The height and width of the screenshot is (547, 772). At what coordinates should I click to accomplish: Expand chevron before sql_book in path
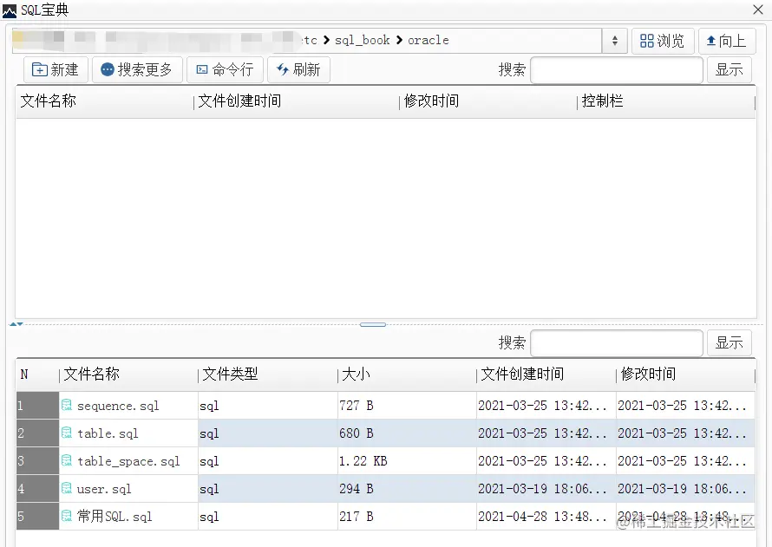(x=326, y=41)
